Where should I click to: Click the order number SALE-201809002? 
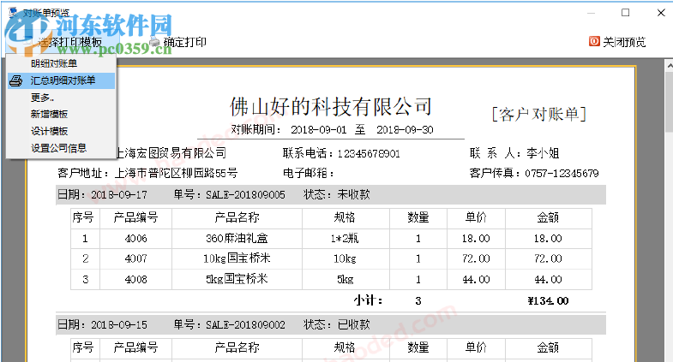[245, 324]
